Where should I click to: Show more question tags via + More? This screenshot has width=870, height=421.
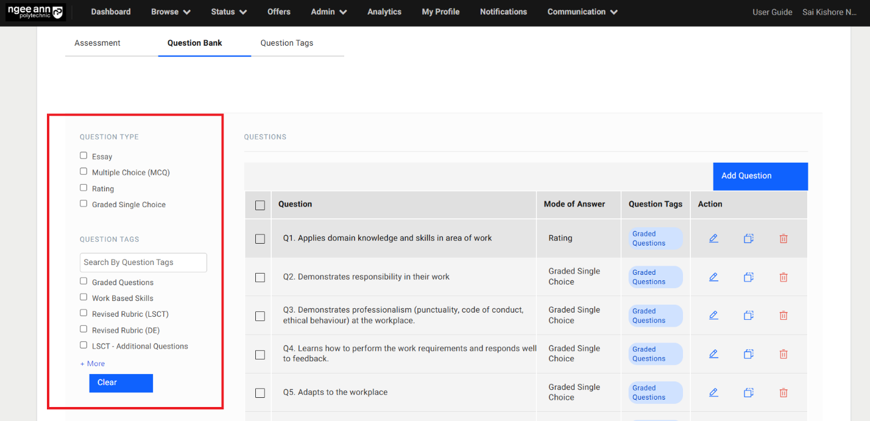pyautogui.click(x=93, y=364)
